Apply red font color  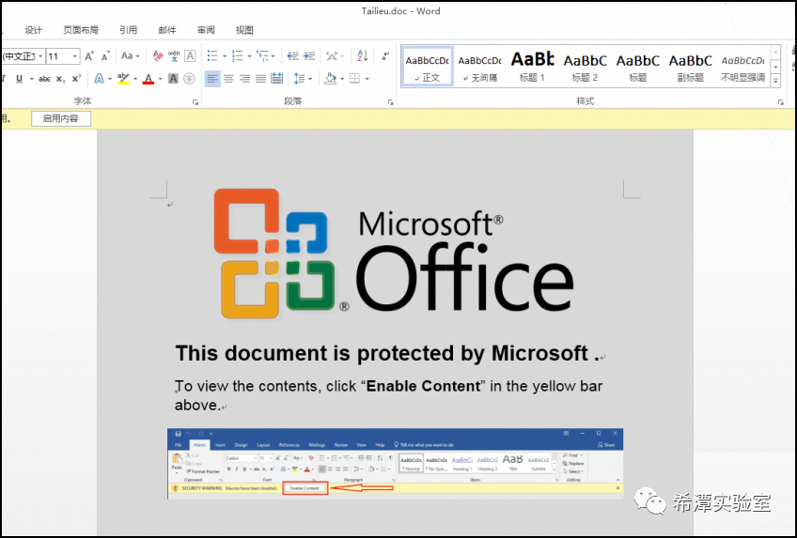pyautogui.click(x=148, y=79)
